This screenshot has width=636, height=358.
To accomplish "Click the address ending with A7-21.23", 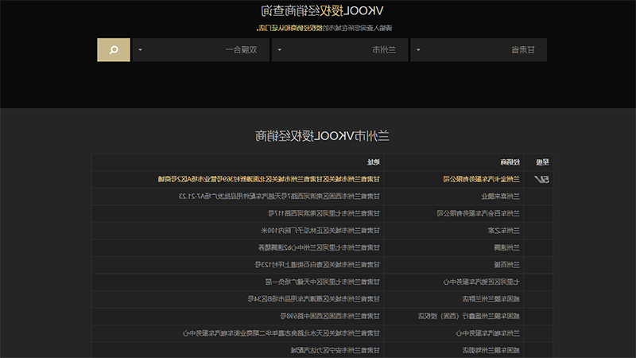I will coord(280,197).
